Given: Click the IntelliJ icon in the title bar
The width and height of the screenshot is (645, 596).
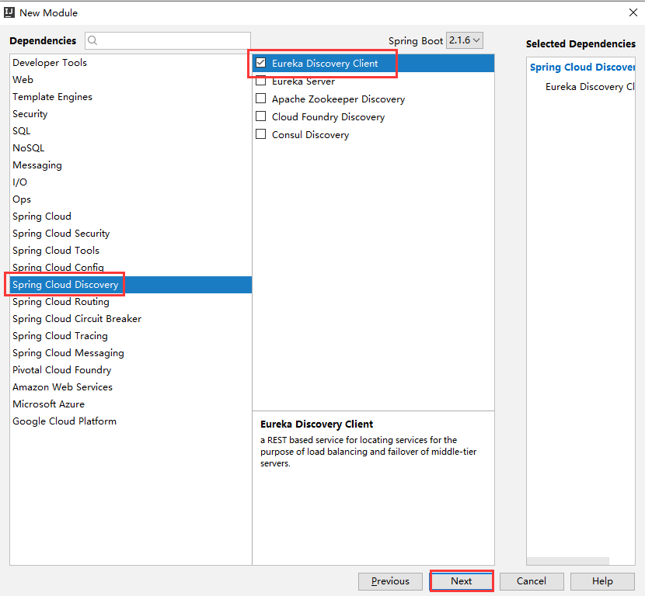Looking at the screenshot, I should (9, 12).
